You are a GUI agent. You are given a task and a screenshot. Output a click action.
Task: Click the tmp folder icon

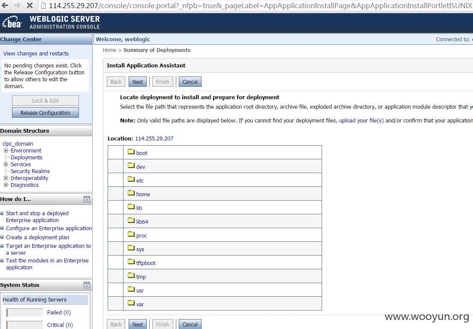click(x=131, y=275)
